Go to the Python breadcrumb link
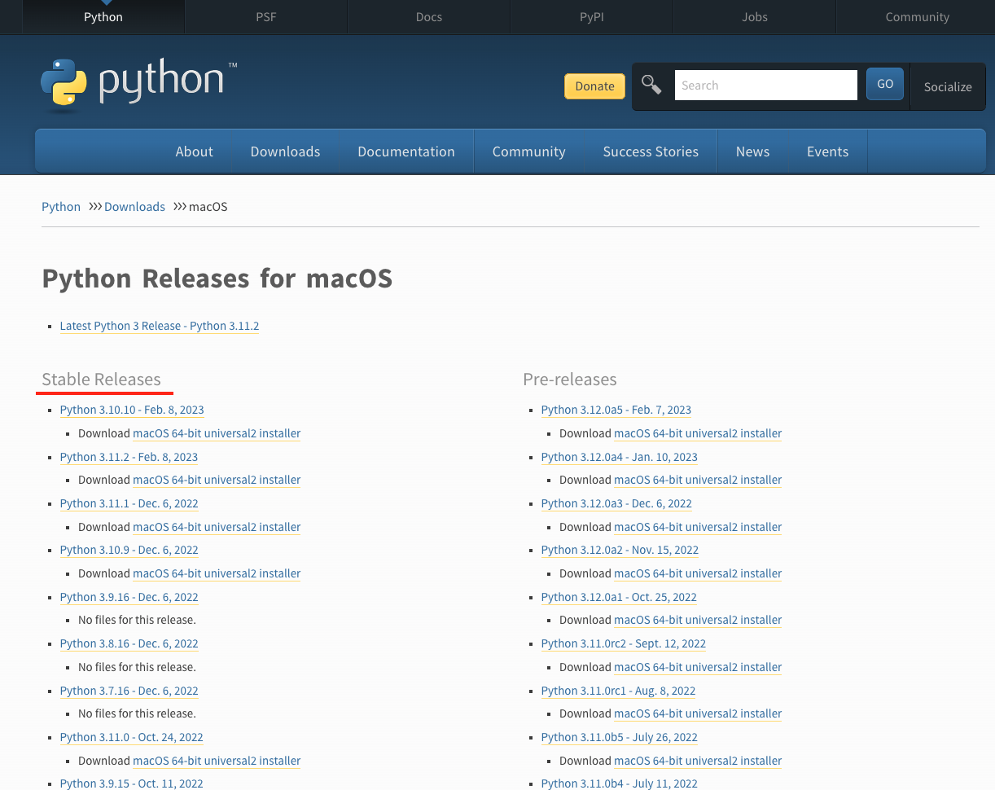The width and height of the screenshot is (995, 790). pos(61,207)
